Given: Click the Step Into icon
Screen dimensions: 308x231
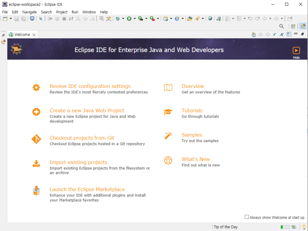Looking at the screenshot, I should [x=78, y=19].
